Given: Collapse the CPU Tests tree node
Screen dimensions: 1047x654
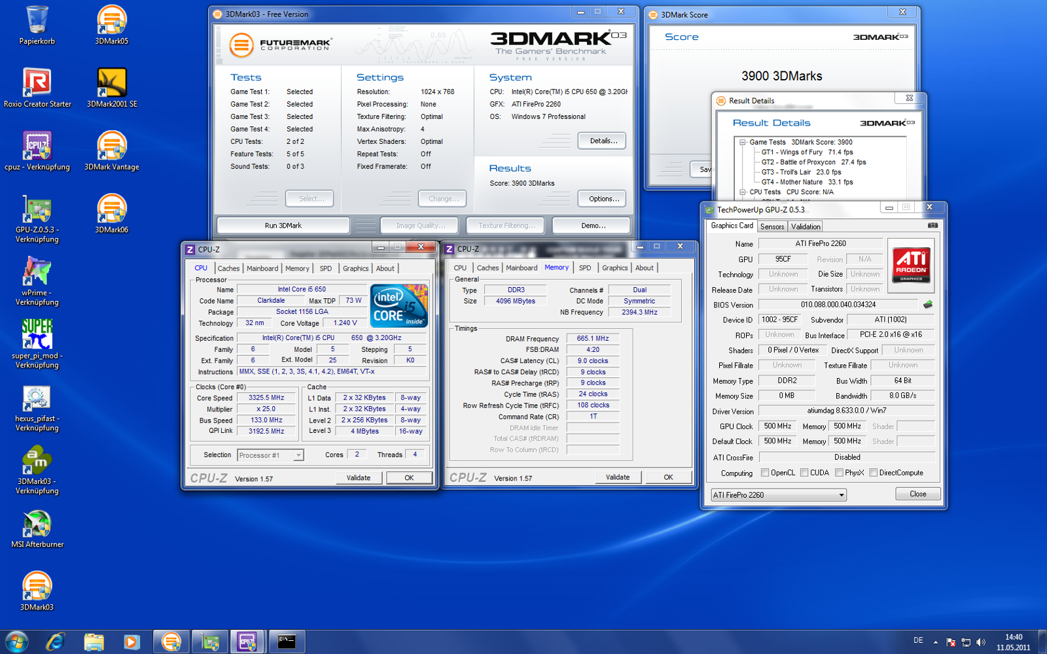Looking at the screenshot, I should [x=743, y=192].
